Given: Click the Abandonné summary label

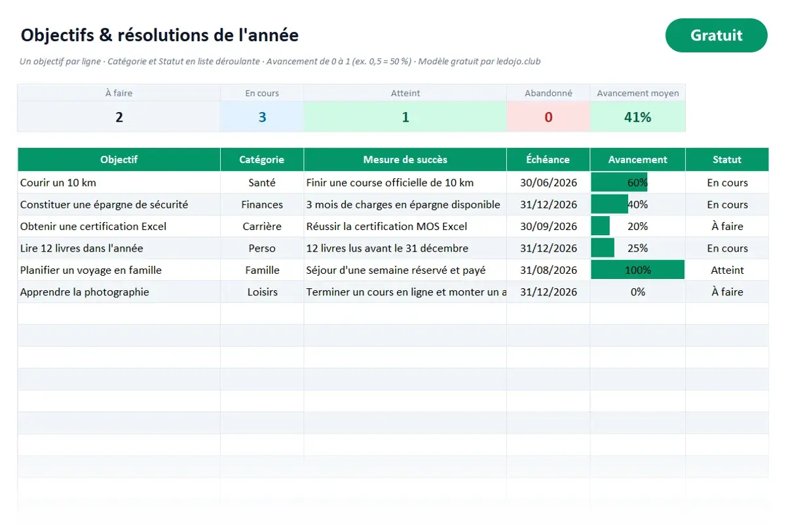Looking at the screenshot, I should [548, 93].
